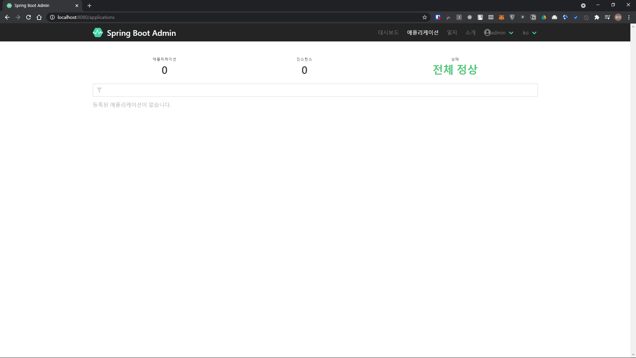Open the MetaMask fox extension icon
636x358 pixels.
[502, 17]
